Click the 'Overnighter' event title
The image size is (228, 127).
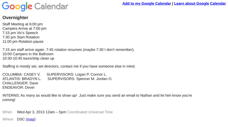pos(15,18)
